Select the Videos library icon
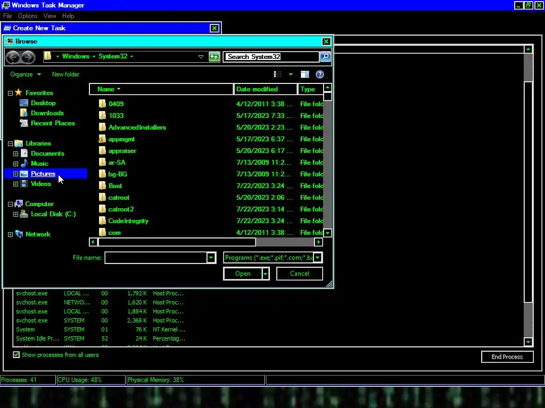The height and width of the screenshot is (408, 545). click(24, 184)
